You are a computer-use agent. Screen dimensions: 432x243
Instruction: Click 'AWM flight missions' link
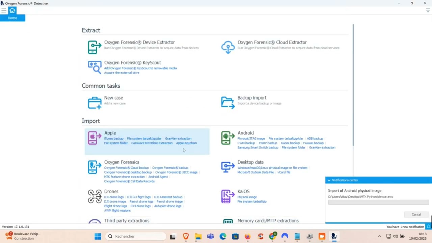tap(117, 211)
